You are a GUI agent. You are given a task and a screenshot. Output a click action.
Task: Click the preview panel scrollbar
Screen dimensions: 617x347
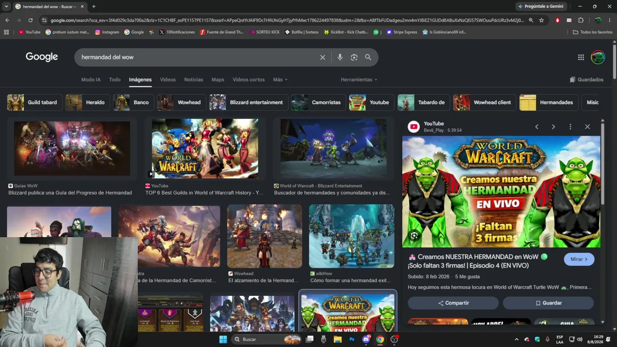tap(603, 164)
